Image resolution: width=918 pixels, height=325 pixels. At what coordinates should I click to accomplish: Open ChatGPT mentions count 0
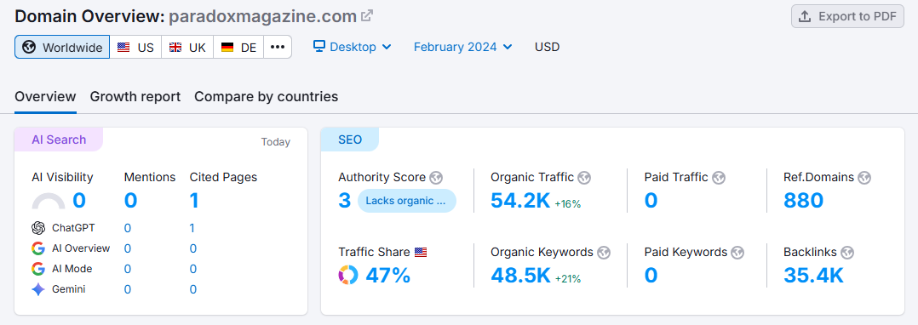pyautogui.click(x=128, y=228)
